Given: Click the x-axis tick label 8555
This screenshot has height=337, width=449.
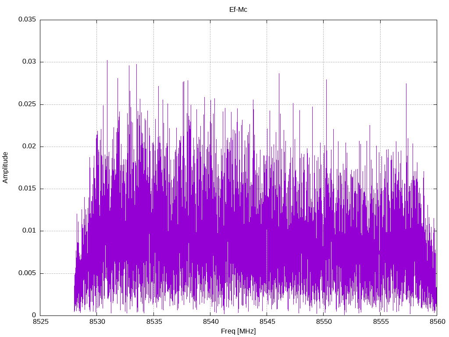Looking at the screenshot, I should click(x=381, y=322).
